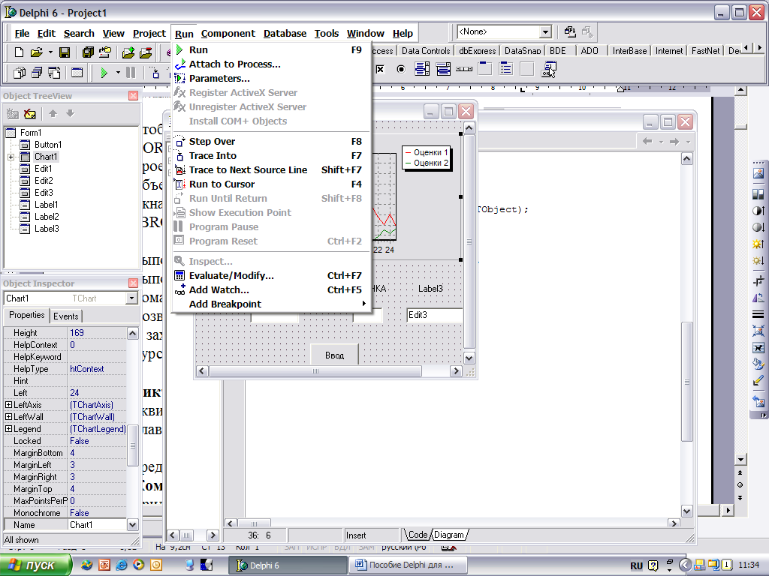769x576 pixels.
Task: Move item up in Object TreeView
Action: pos(53,114)
